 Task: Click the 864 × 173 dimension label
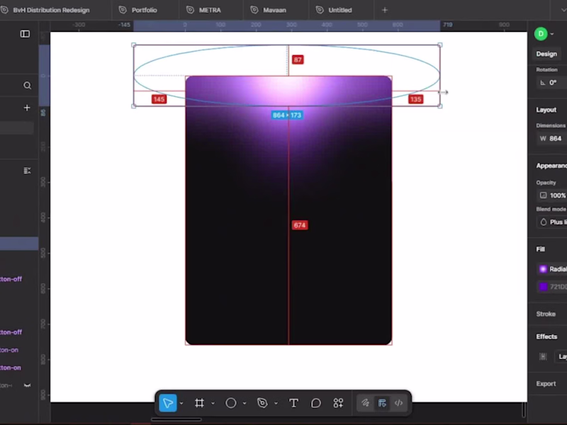point(287,115)
